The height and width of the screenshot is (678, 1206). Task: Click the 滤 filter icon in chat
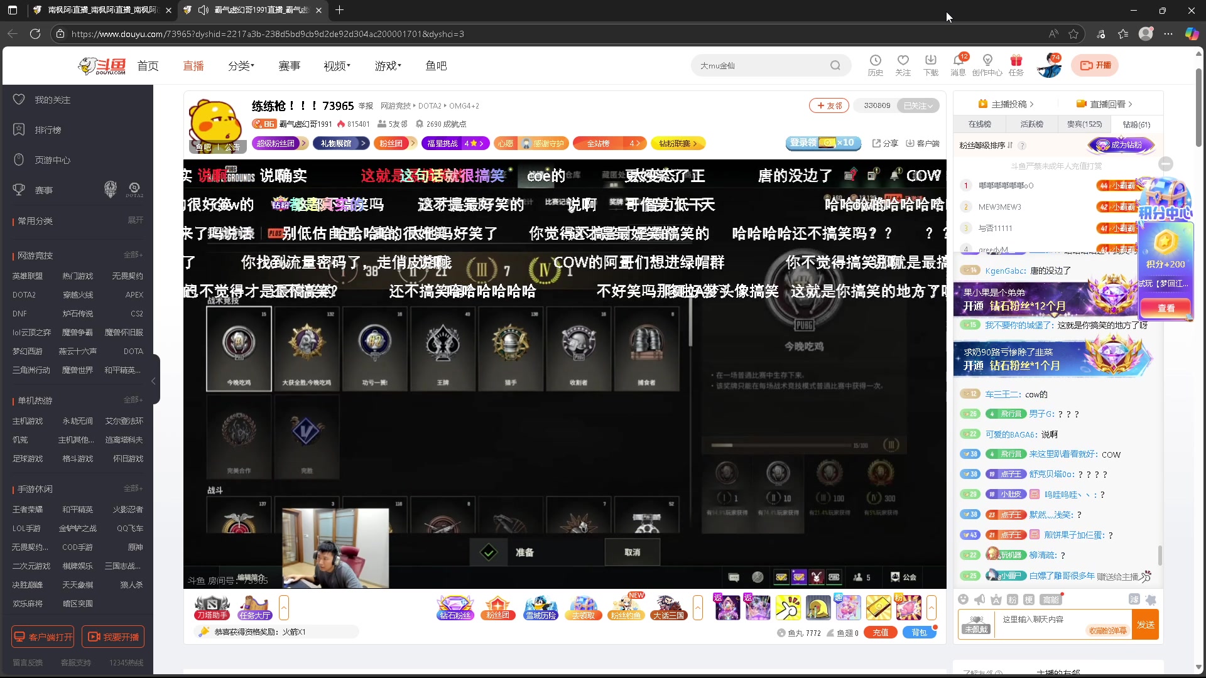pyautogui.click(x=1134, y=600)
